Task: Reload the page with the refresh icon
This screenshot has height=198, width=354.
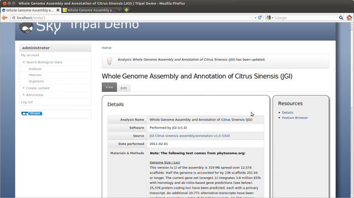Action: point(260,18)
